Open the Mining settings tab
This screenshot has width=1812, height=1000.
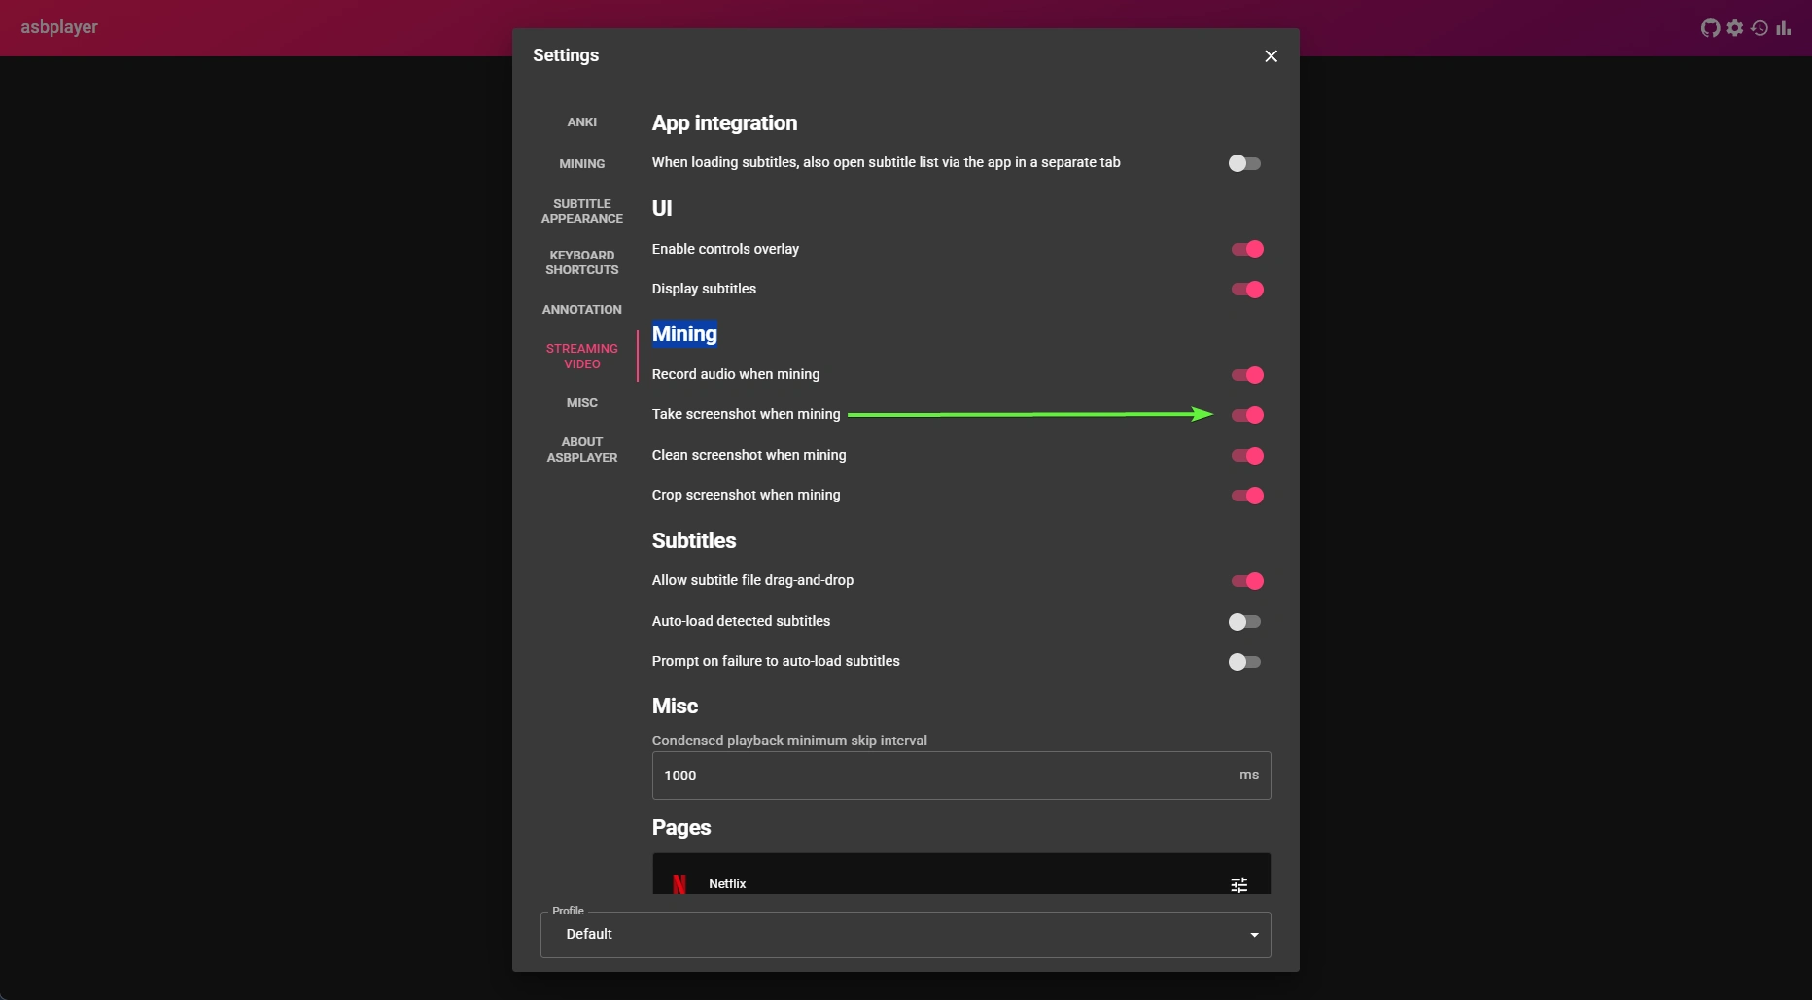[582, 164]
